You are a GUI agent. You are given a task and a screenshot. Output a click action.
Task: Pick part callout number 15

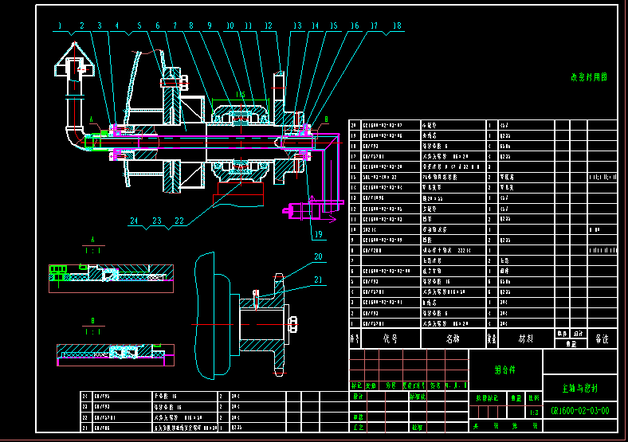click(334, 25)
